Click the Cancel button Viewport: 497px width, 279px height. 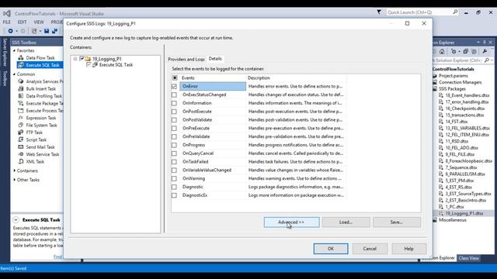(x=370, y=249)
